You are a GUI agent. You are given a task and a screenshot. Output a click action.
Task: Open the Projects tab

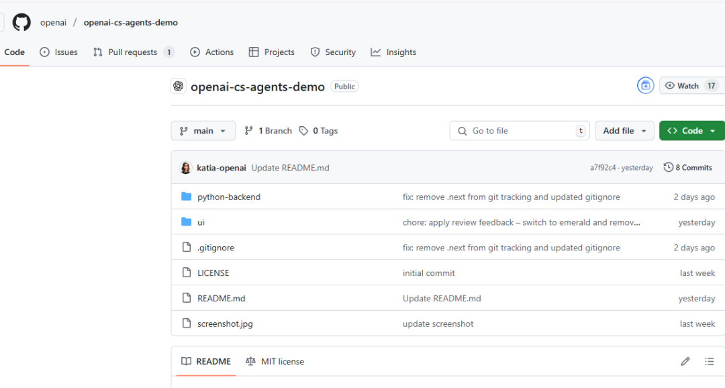(x=271, y=52)
